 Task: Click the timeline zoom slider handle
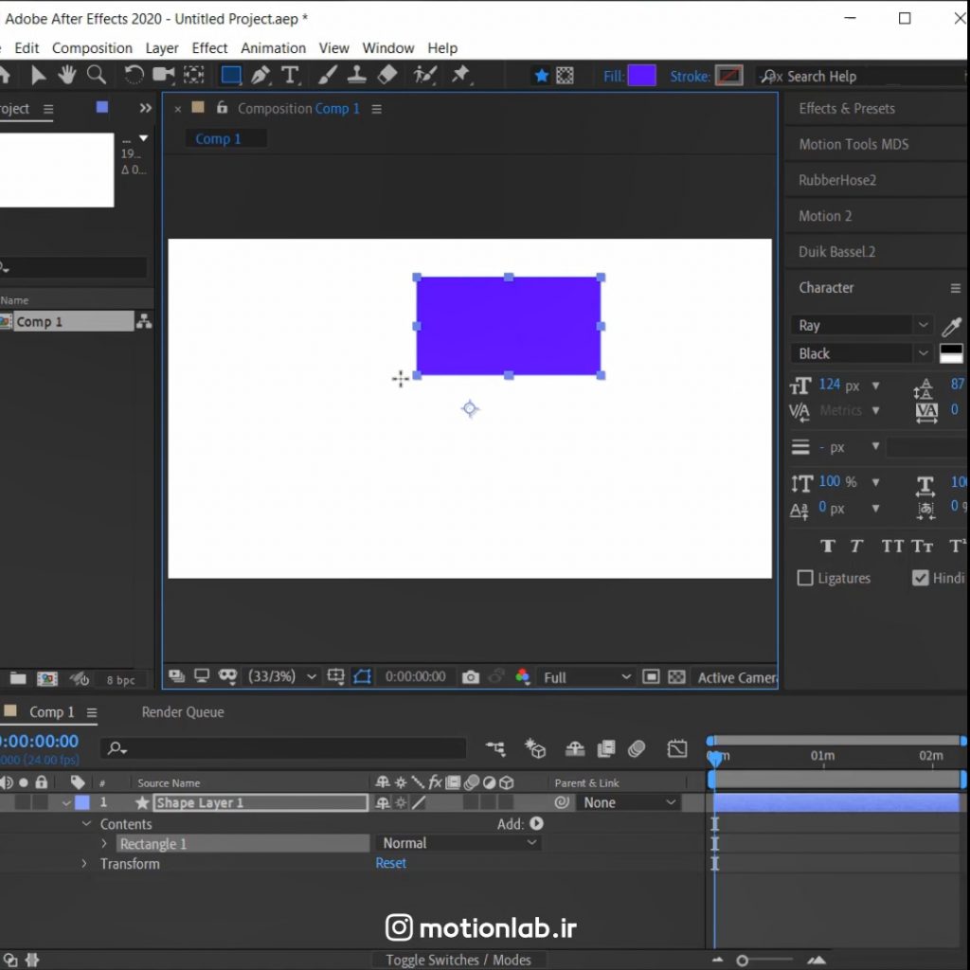tap(743, 961)
